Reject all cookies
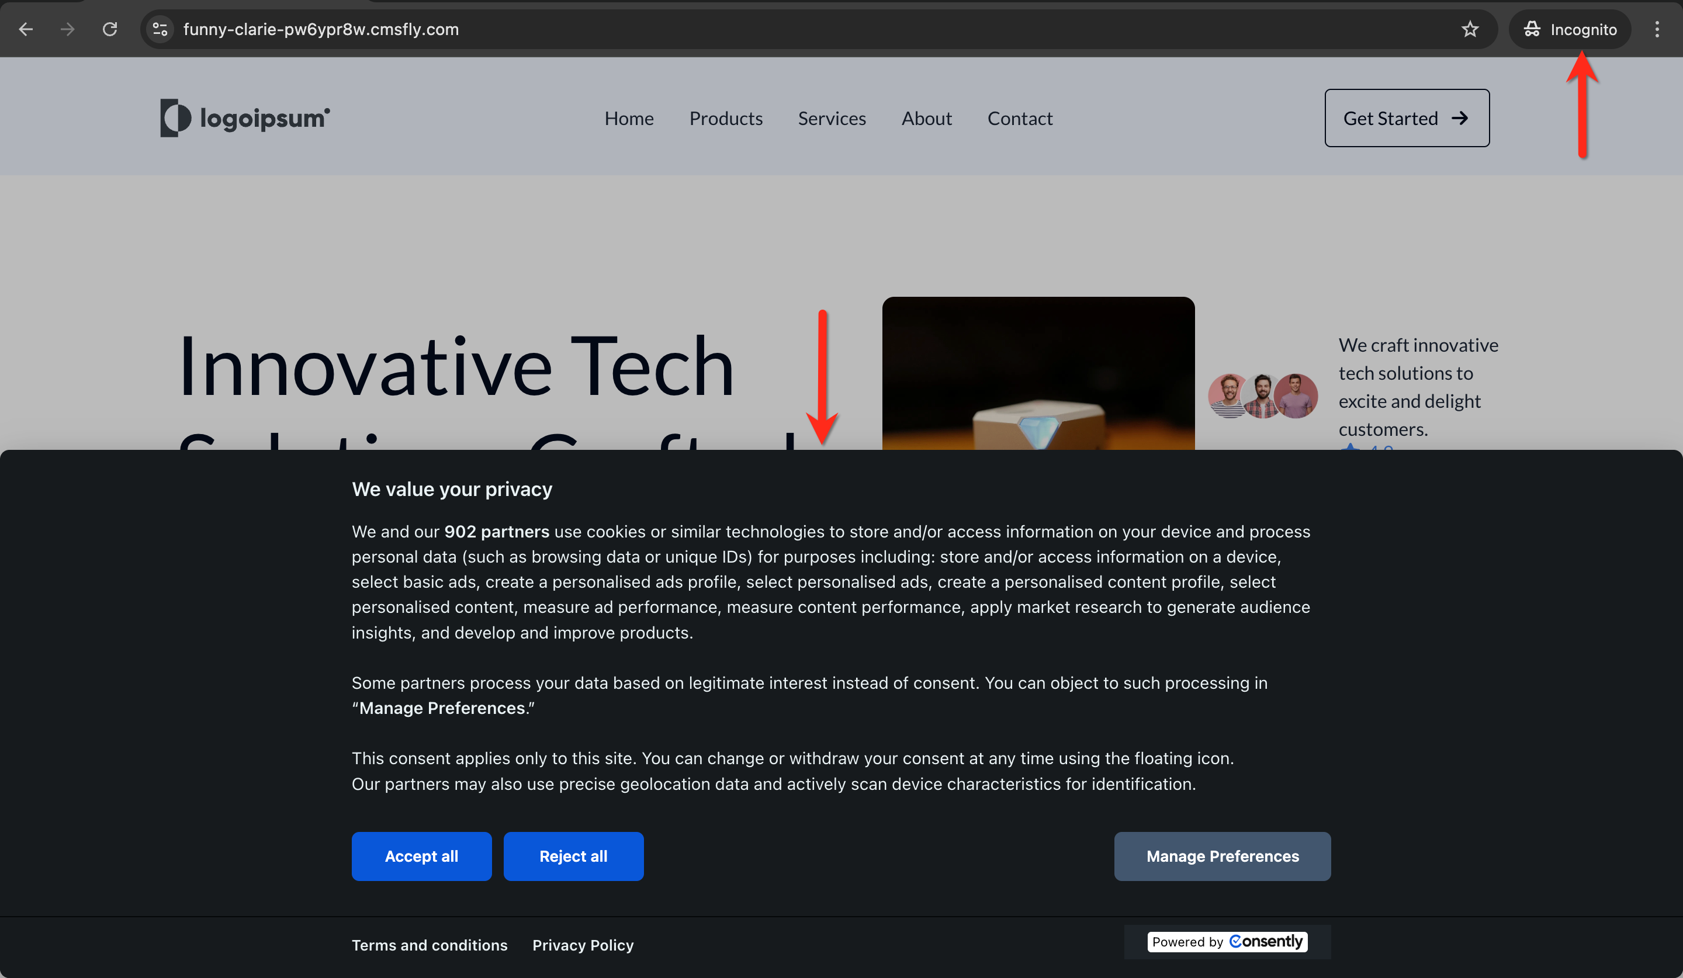The width and height of the screenshot is (1683, 978). 573,856
